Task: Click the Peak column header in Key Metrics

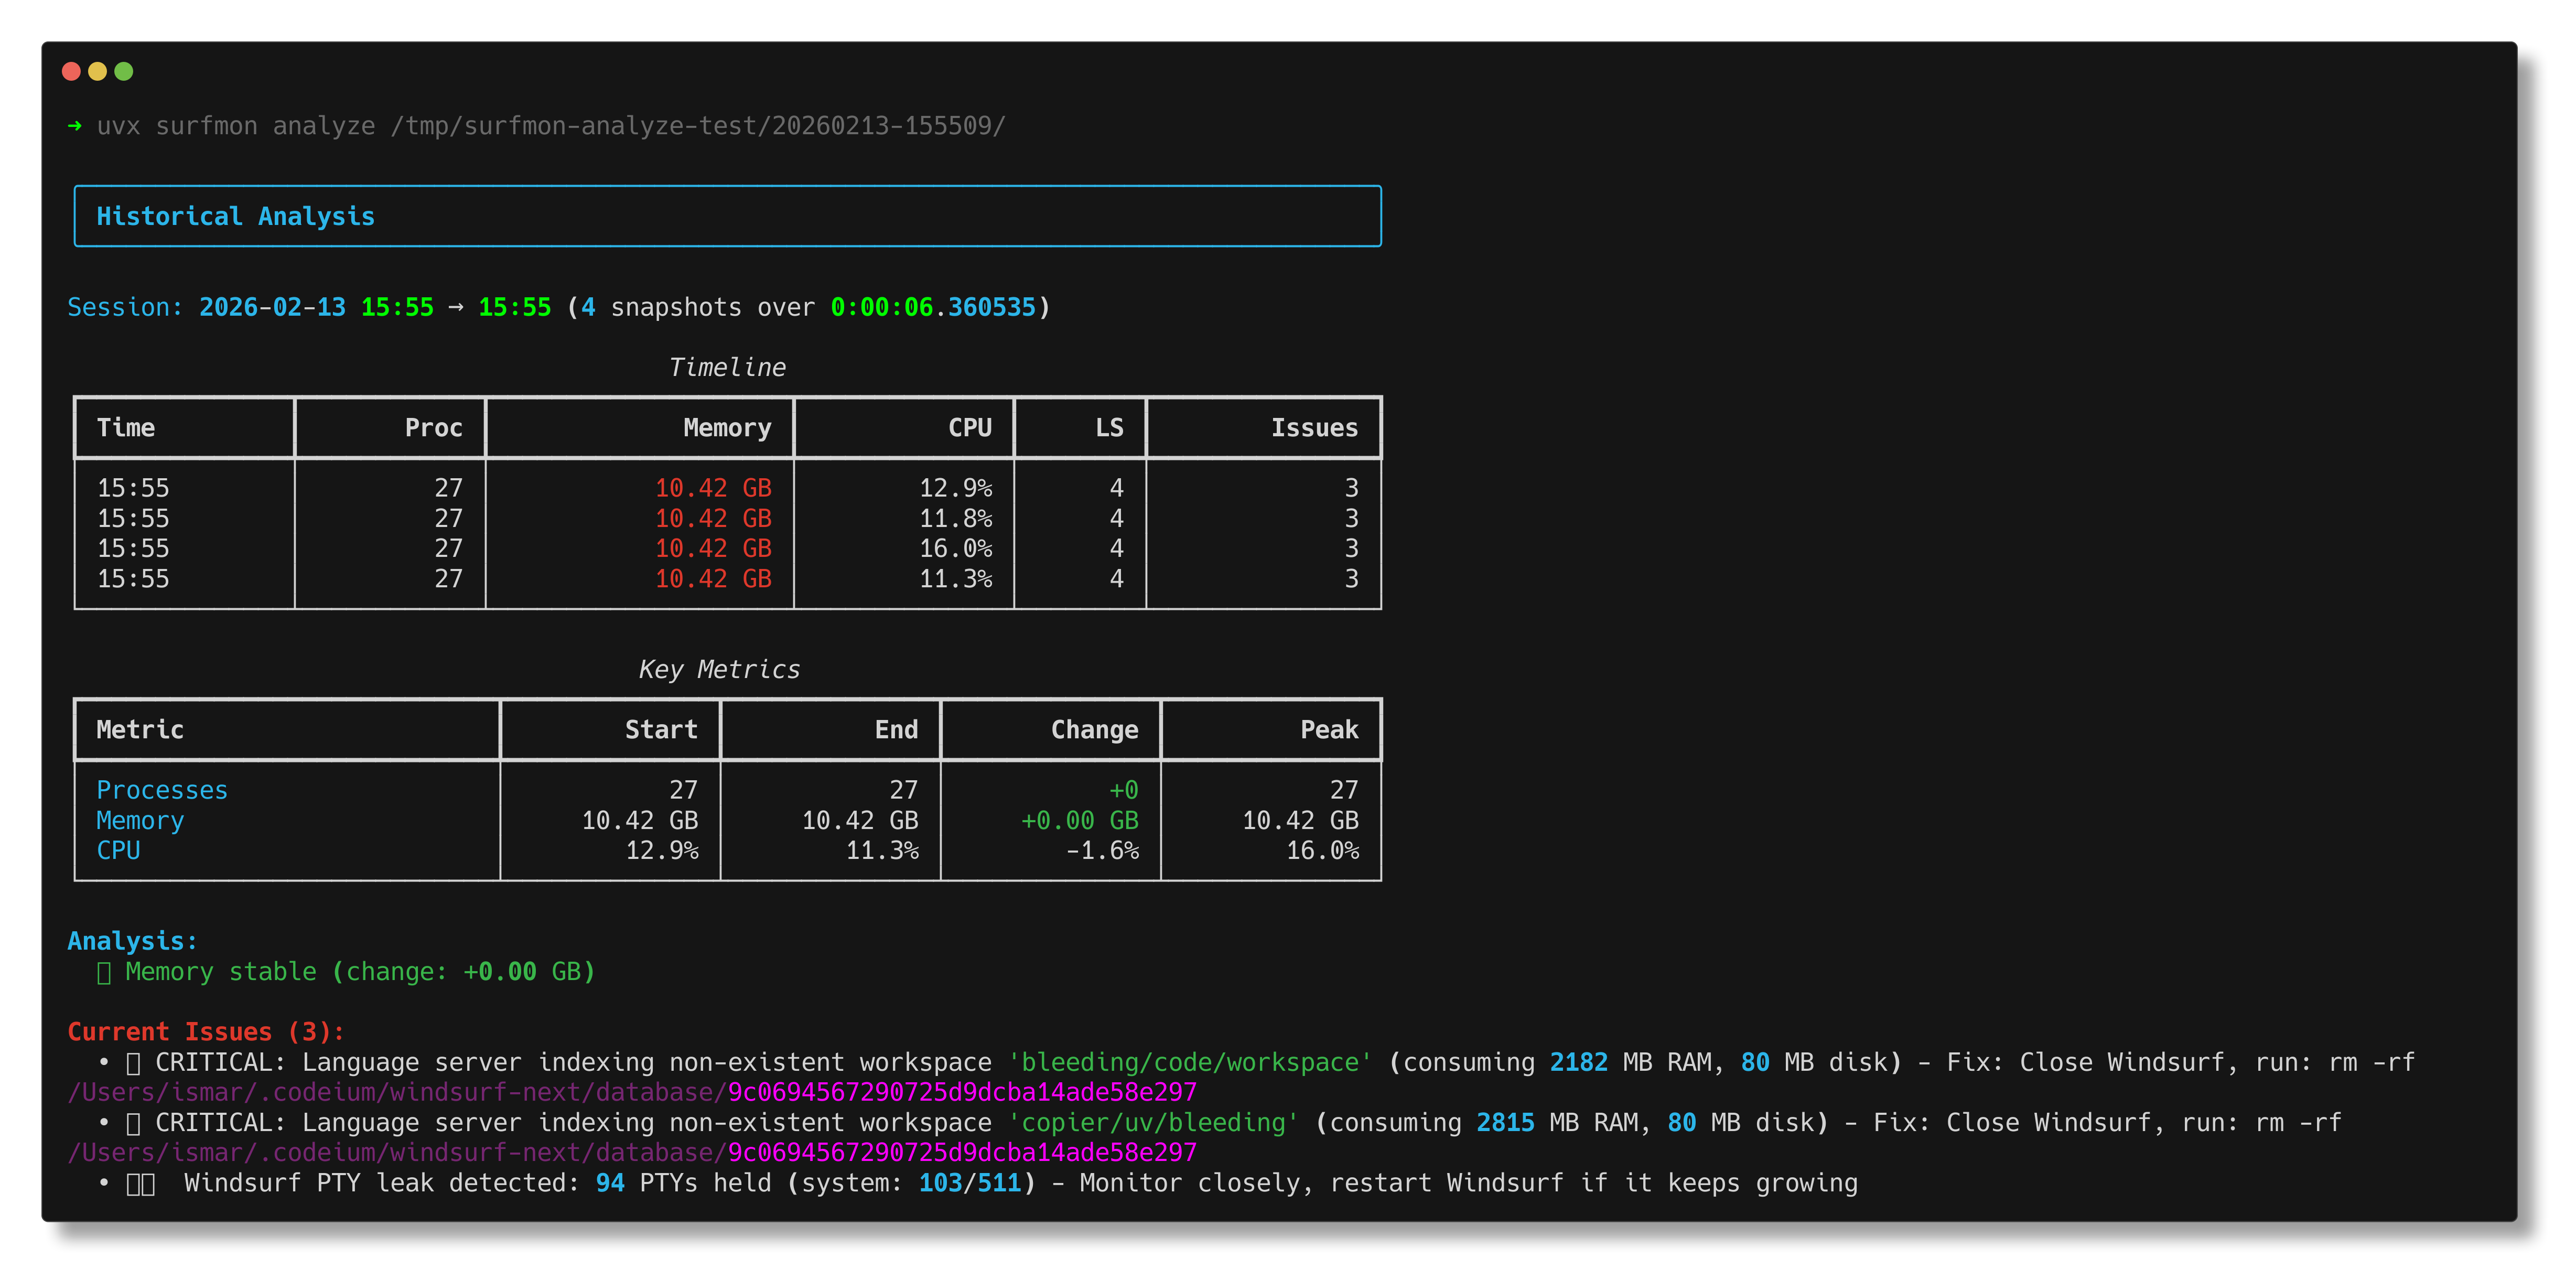Action: tap(1328, 730)
